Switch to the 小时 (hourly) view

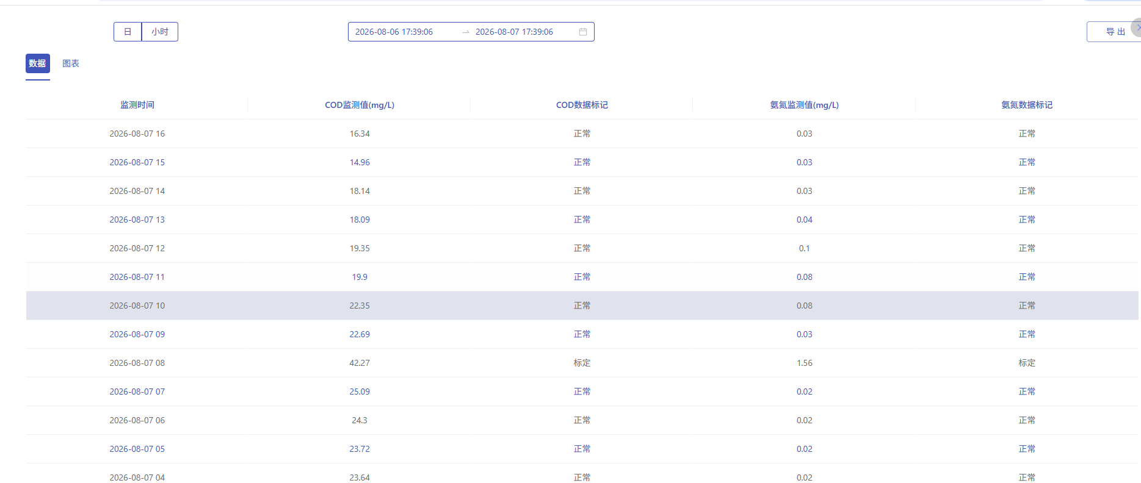tap(160, 32)
